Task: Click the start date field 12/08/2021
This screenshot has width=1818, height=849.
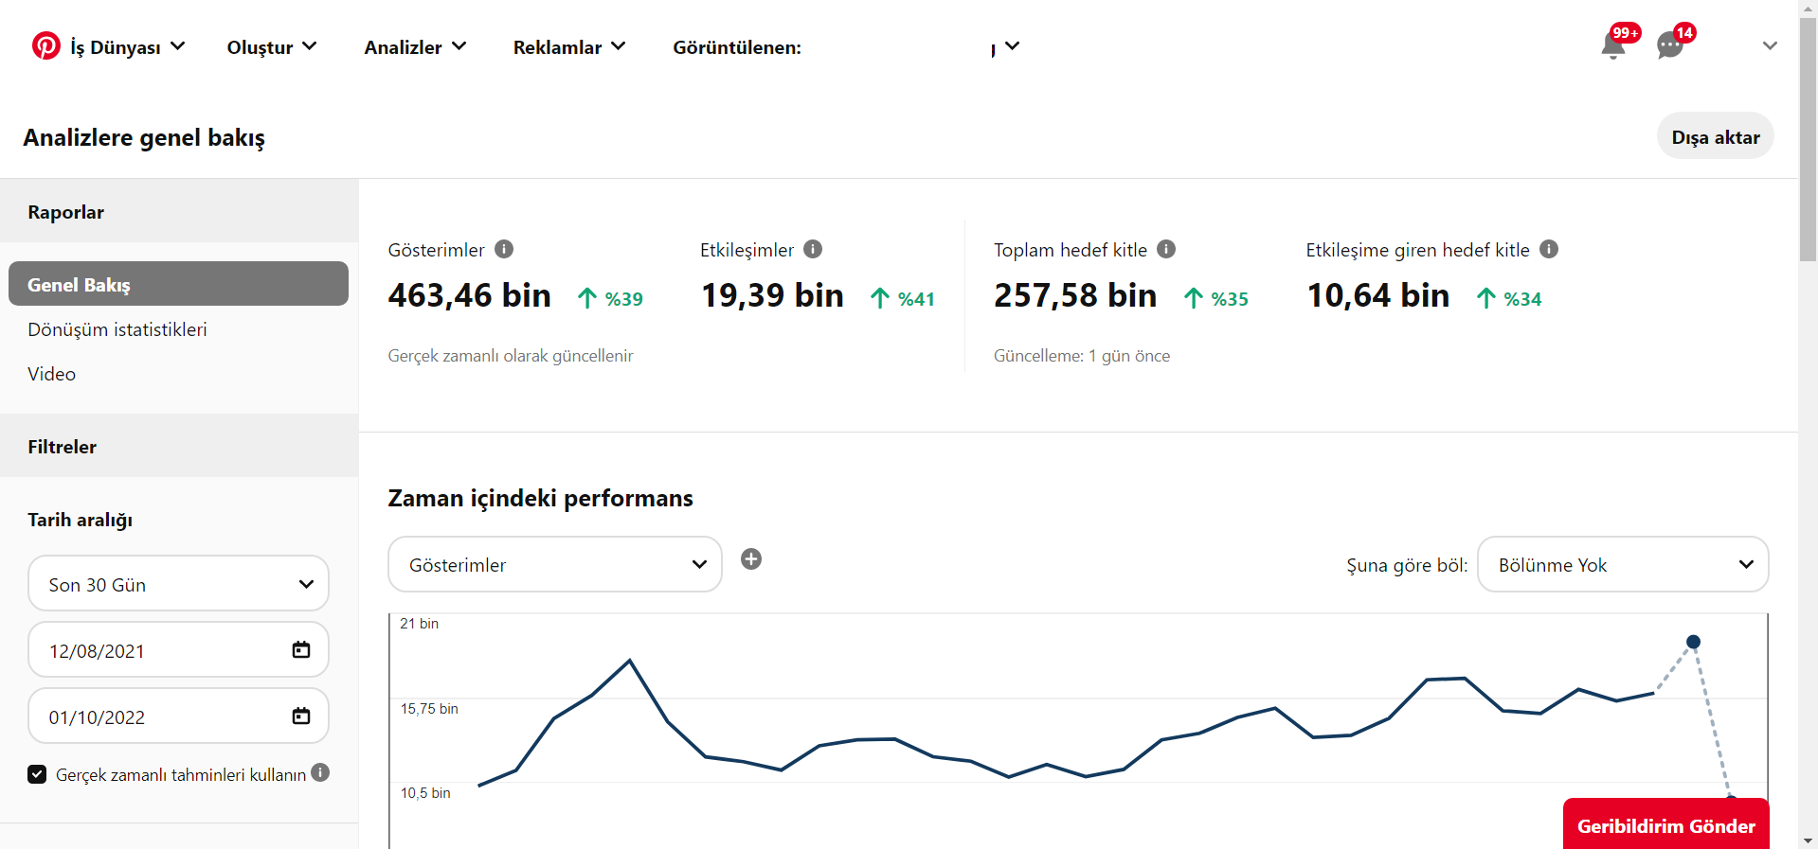Action: [x=178, y=650]
